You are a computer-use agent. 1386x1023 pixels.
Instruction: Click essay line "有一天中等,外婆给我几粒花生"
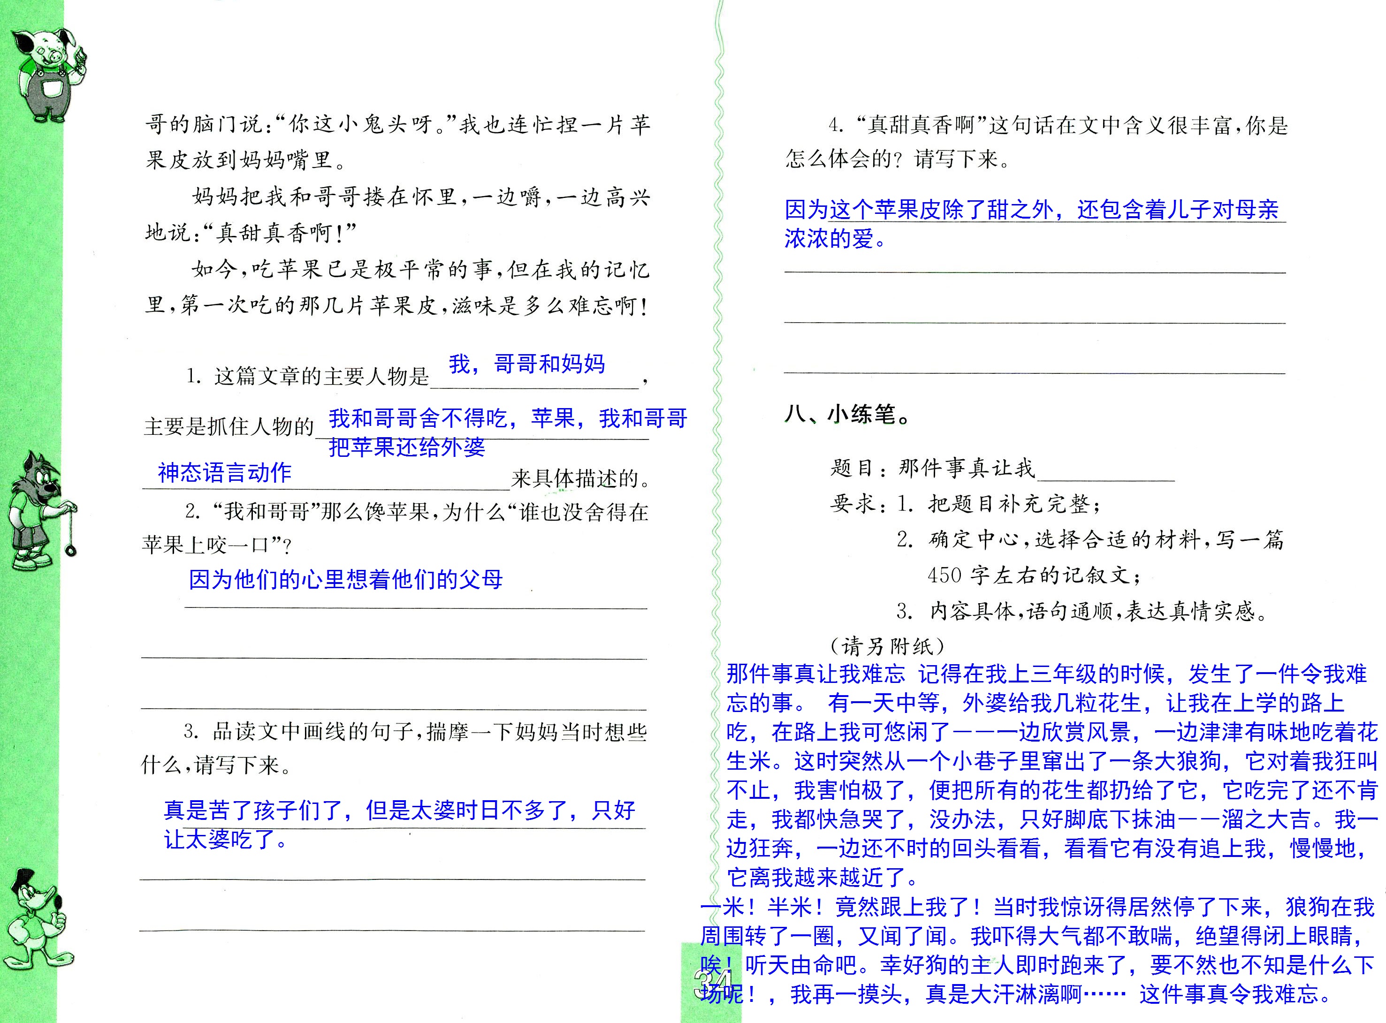pyautogui.click(x=1036, y=703)
